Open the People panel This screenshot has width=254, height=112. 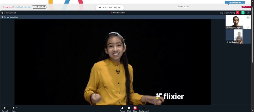[x=122, y=109]
